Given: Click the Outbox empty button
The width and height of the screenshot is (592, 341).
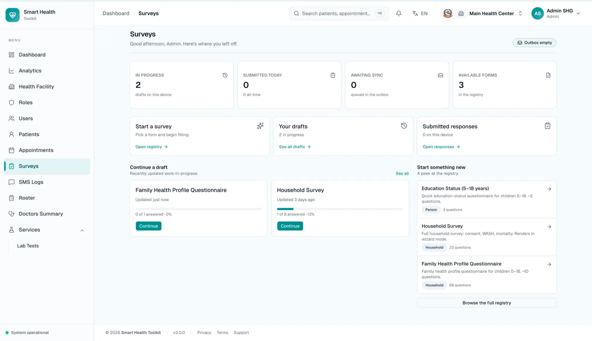Looking at the screenshot, I should [x=534, y=43].
